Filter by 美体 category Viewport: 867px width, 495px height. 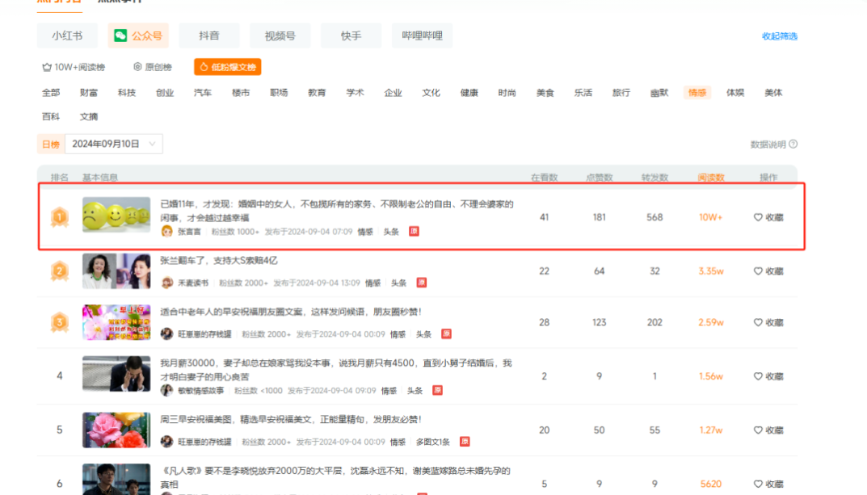(773, 93)
